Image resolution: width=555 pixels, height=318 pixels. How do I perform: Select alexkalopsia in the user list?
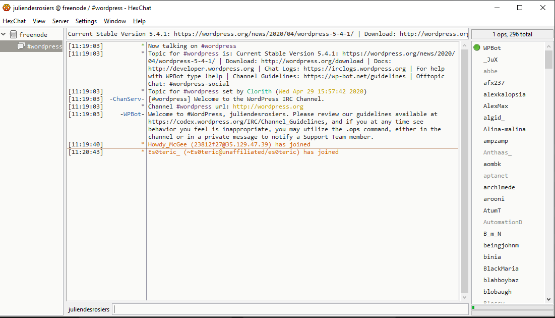pos(505,94)
